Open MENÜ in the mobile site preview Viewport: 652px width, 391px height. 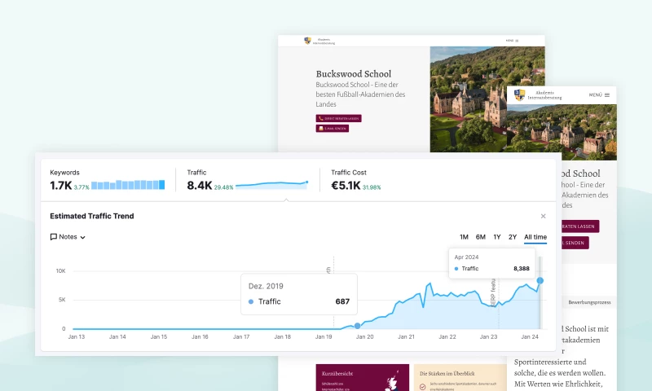point(599,94)
